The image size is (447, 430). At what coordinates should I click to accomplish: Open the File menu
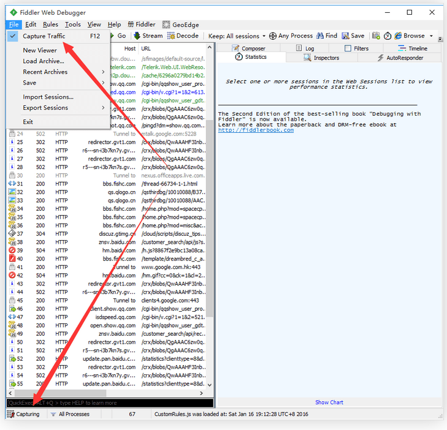click(13, 25)
